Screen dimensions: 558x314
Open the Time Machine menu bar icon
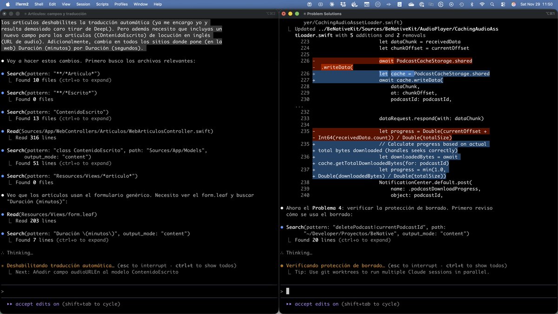coord(462,4)
